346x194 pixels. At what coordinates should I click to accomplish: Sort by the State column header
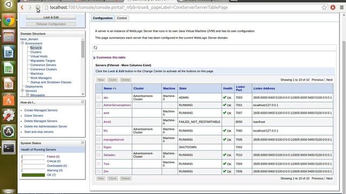tap(183, 88)
